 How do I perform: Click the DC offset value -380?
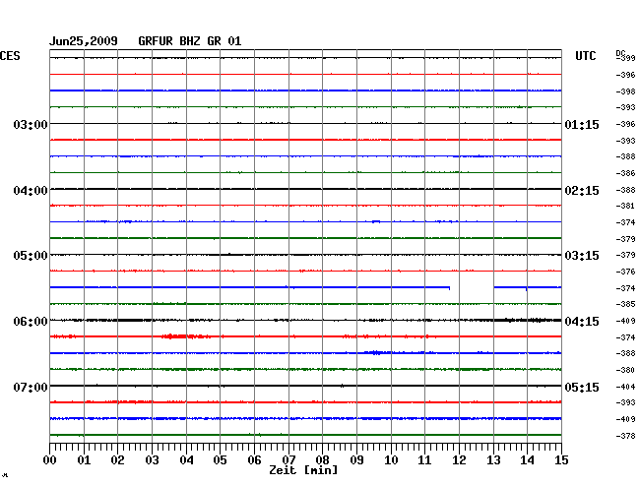pos(625,370)
